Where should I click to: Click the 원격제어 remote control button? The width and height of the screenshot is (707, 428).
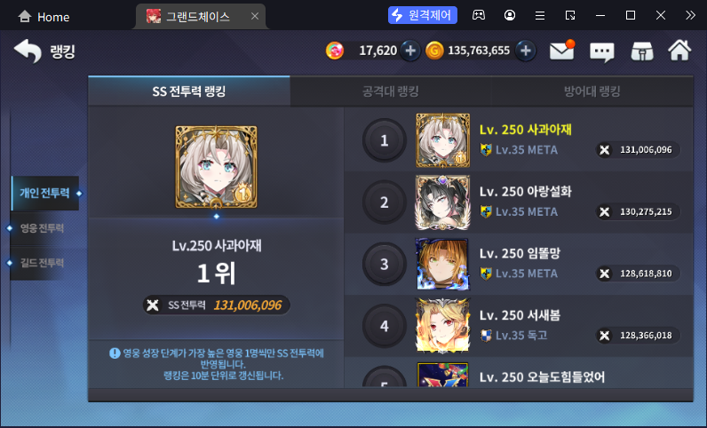[x=423, y=15]
